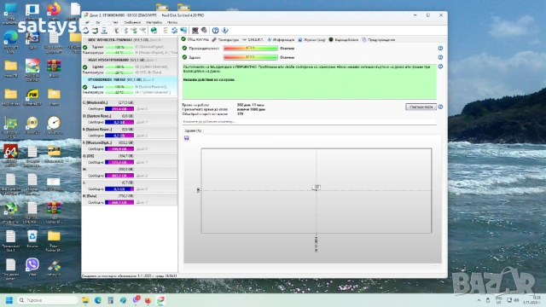Open the Предупреждения tab
The image size is (546, 307).
[x=378, y=40]
